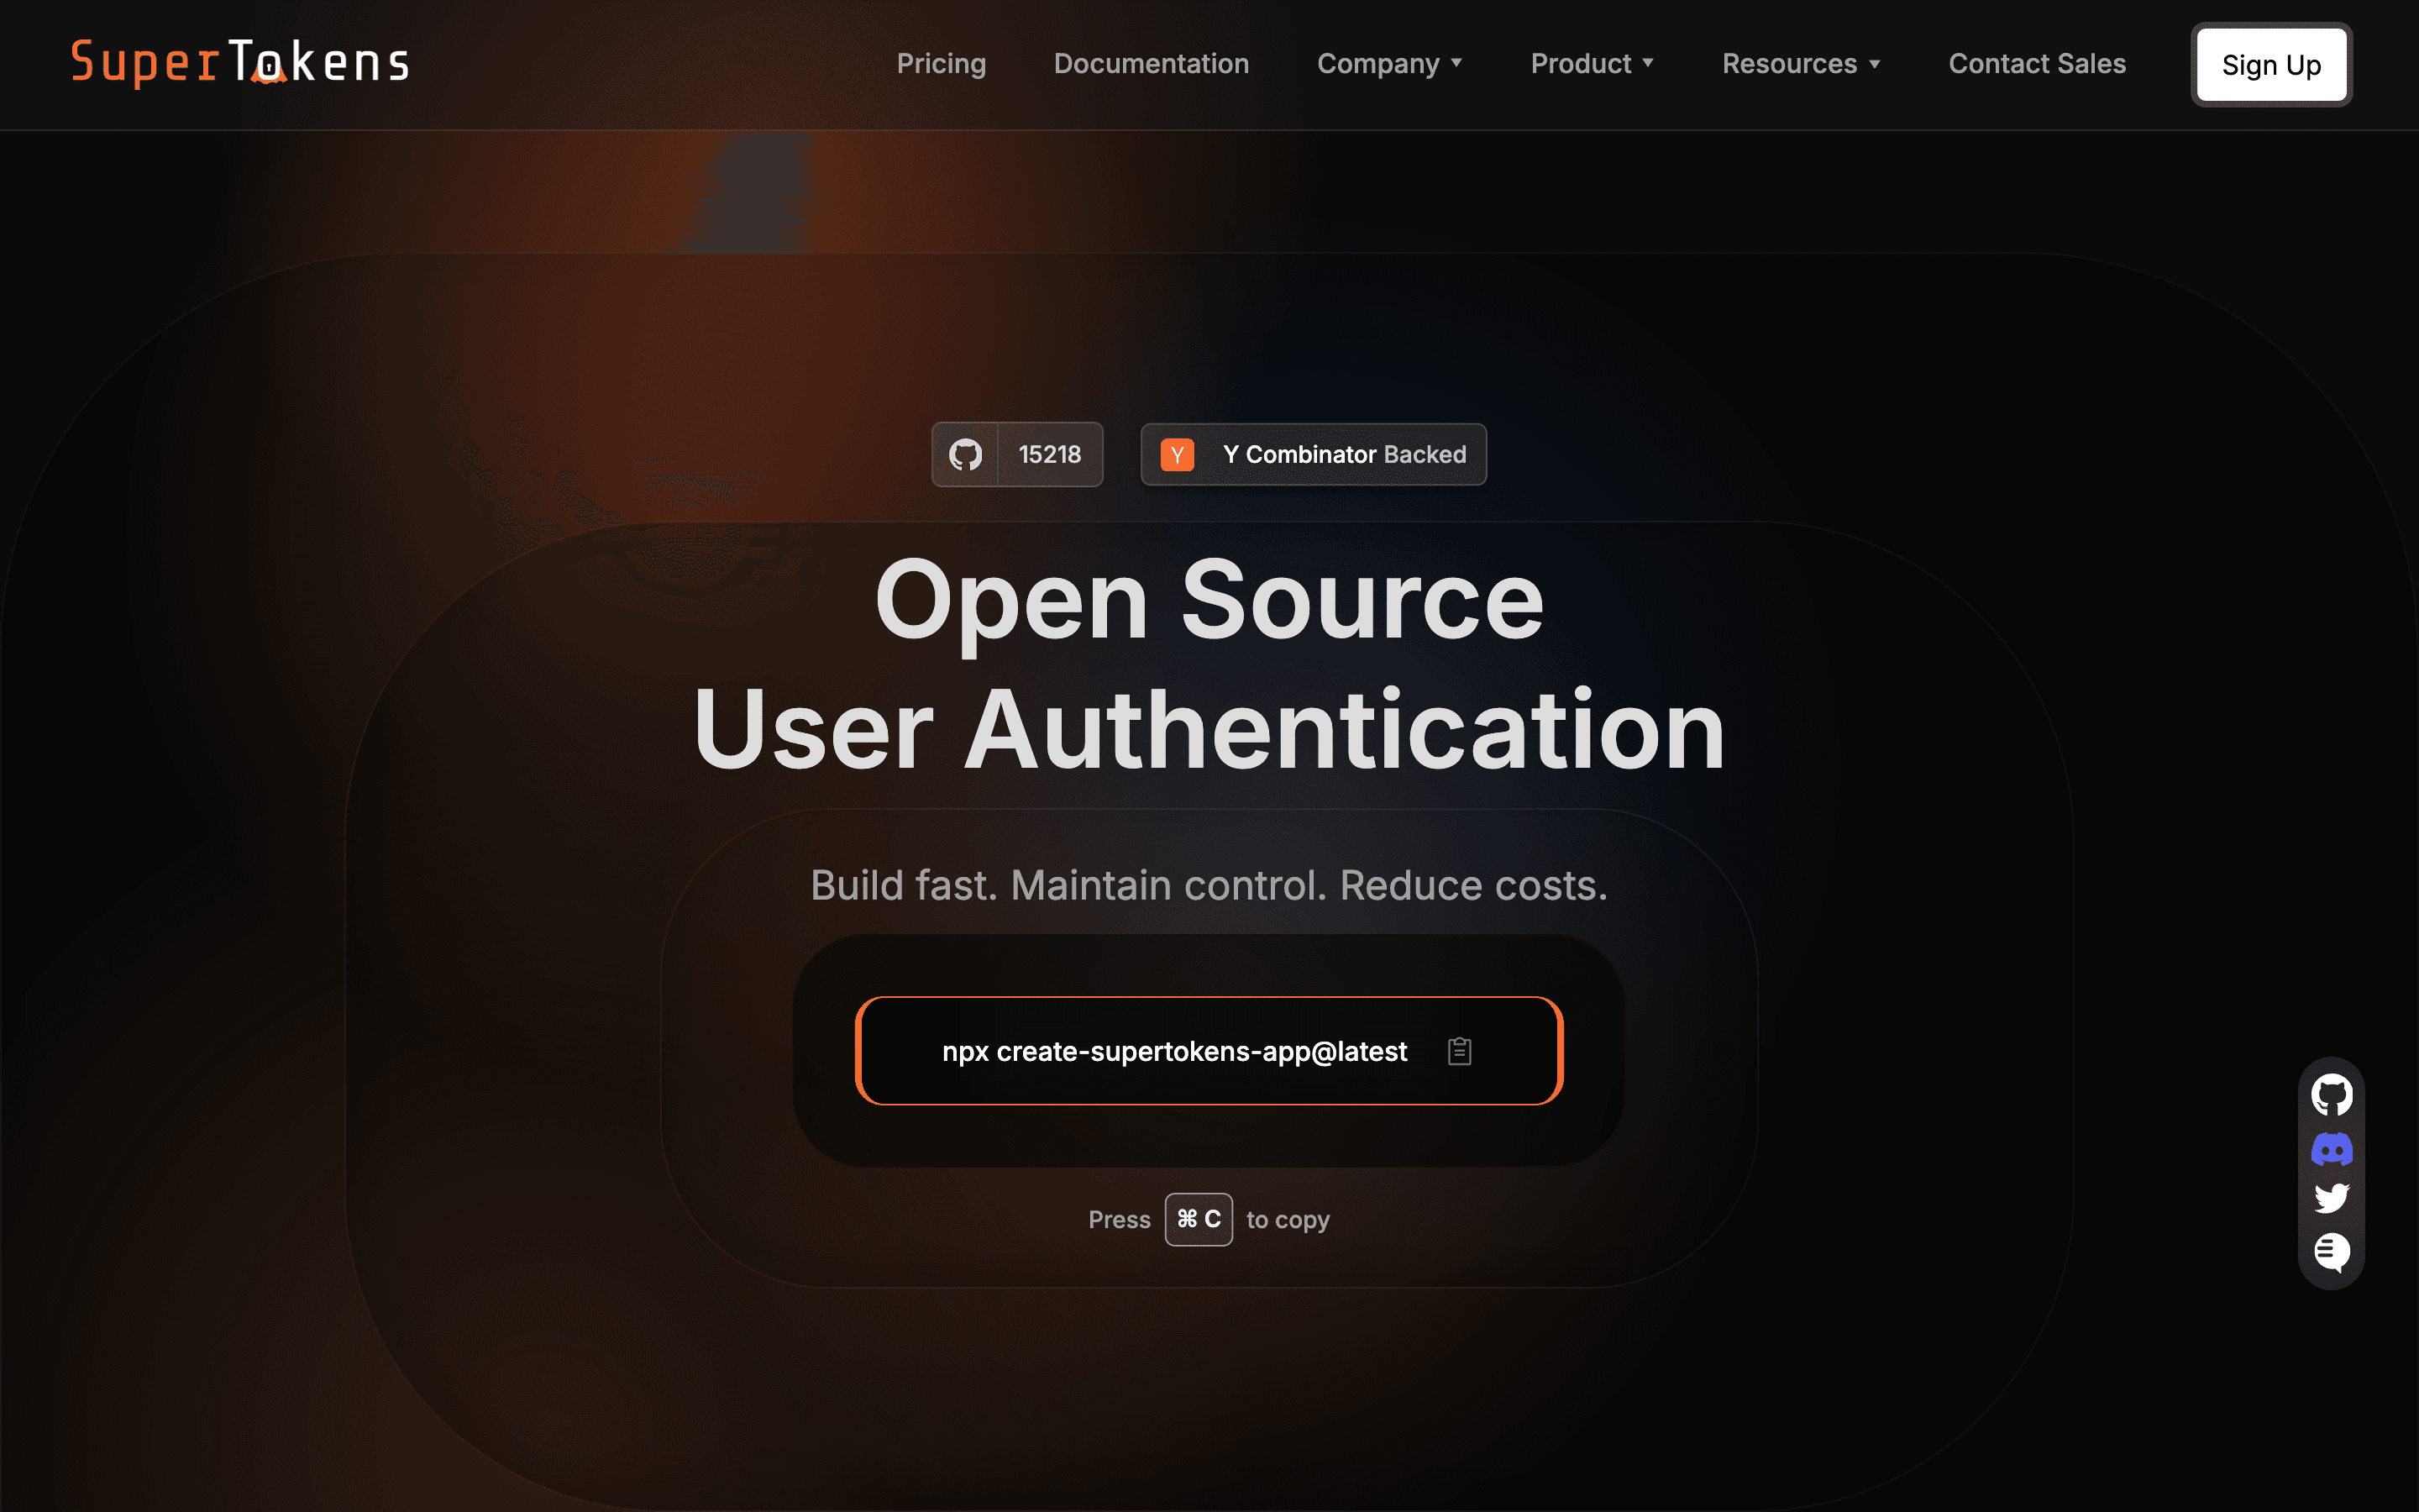Click the Build fast. Maintain control tagline
The width and height of the screenshot is (2419, 1512).
[x=1209, y=886]
